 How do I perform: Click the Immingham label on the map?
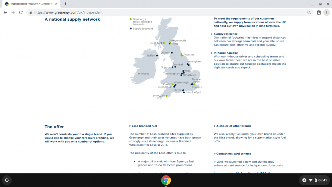coord(194,62)
